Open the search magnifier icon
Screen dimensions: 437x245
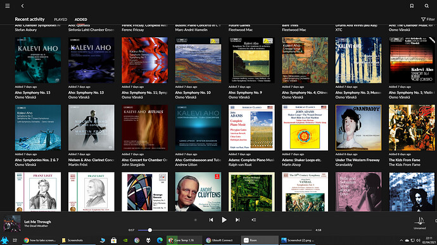[427, 6]
